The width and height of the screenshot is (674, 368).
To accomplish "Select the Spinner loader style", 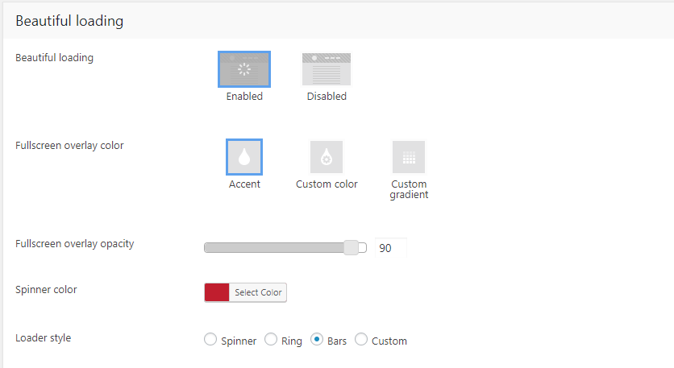I will click(211, 340).
